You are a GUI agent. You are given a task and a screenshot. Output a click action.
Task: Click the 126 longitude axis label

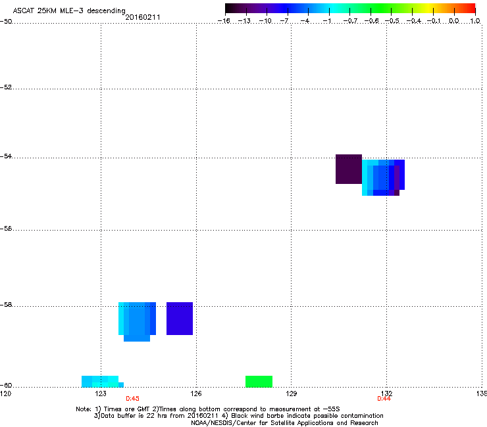click(196, 393)
